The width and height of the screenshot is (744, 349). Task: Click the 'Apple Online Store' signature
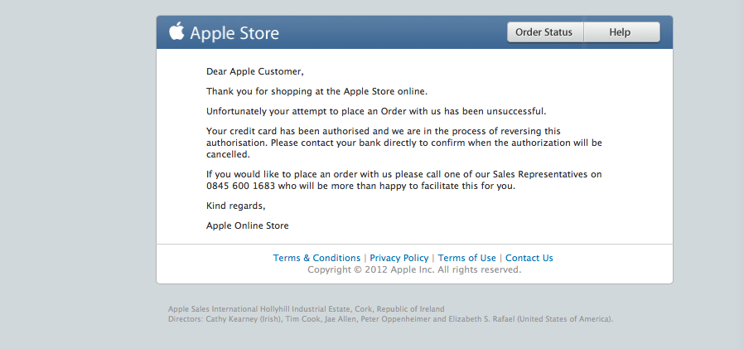click(x=247, y=225)
